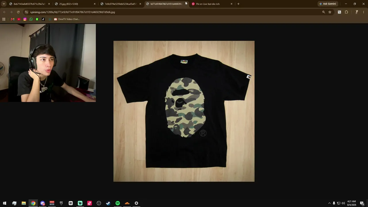
Task: Open Voicemeeter from the taskbar
Action: [x=52, y=203]
